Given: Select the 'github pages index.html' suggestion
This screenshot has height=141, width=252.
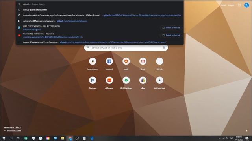Looking at the screenshot, I should [x=100, y=10].
